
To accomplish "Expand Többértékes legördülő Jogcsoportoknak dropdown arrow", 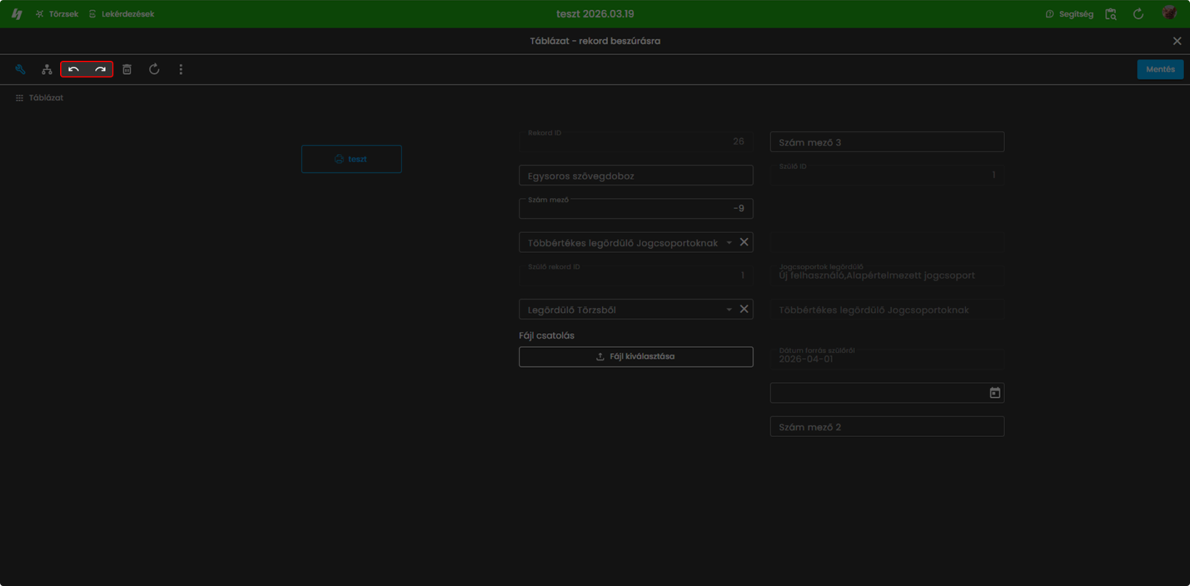I will coord(729,242).
